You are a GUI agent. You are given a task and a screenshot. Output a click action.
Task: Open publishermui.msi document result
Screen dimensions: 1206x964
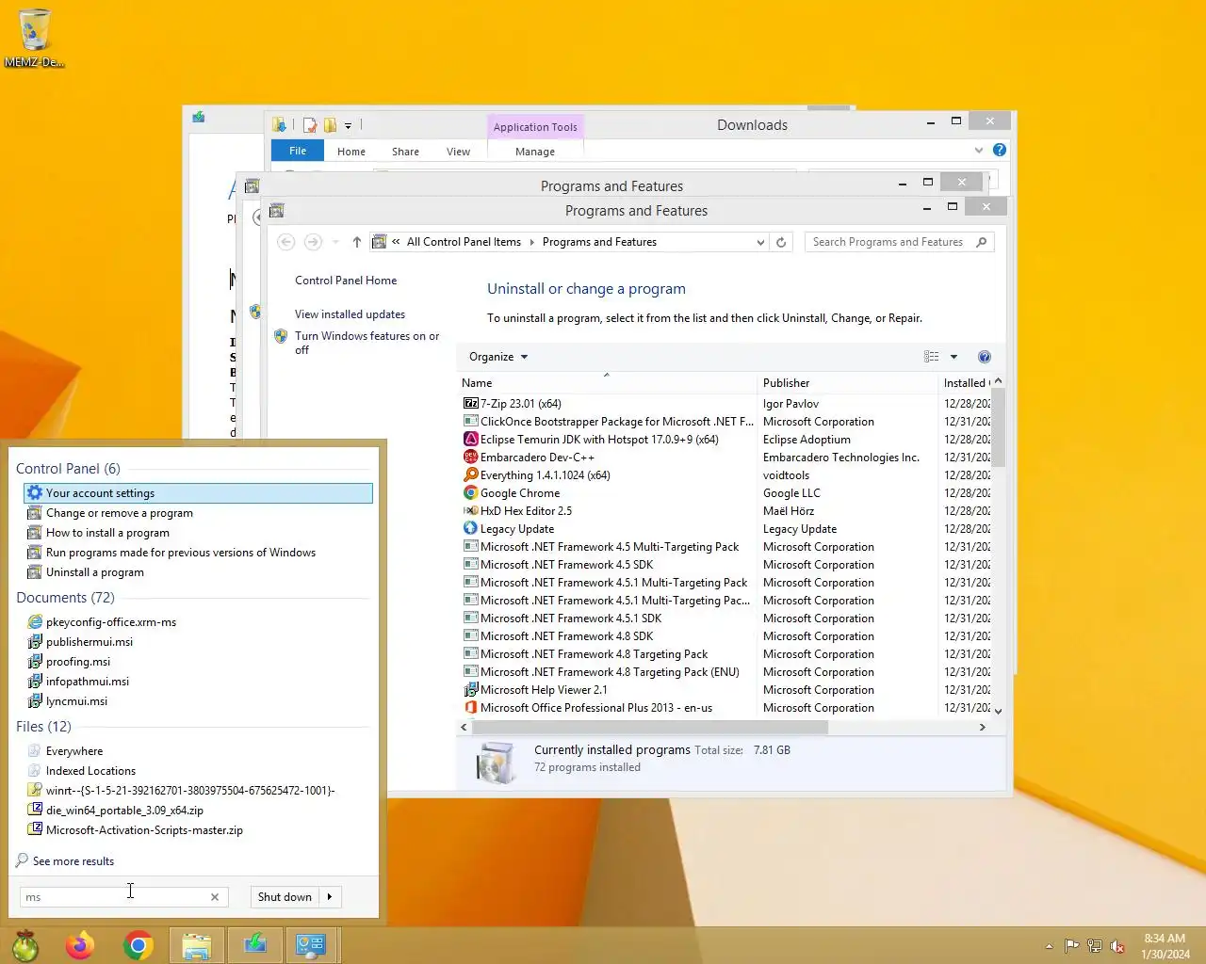[x=90, y=642]
